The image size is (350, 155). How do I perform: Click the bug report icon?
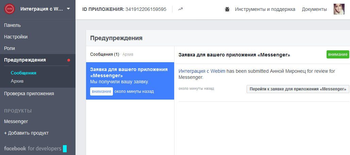tap(227, 10)
